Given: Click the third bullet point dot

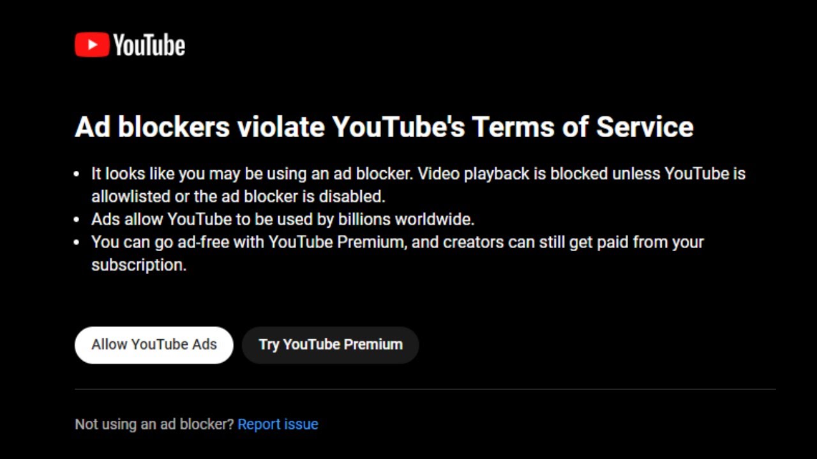Looking at the screenshot, I should [77, 243].
